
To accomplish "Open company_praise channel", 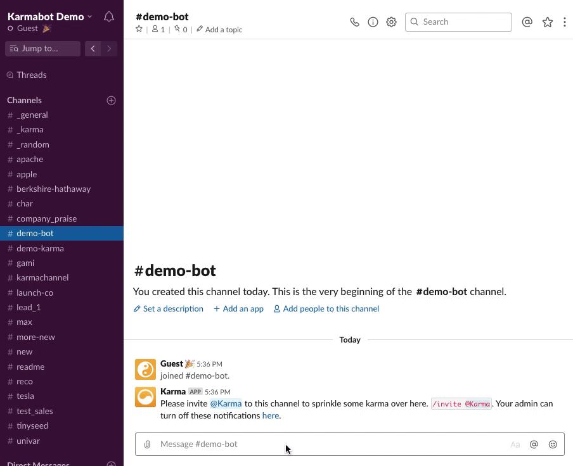I will tap(61, 218).
